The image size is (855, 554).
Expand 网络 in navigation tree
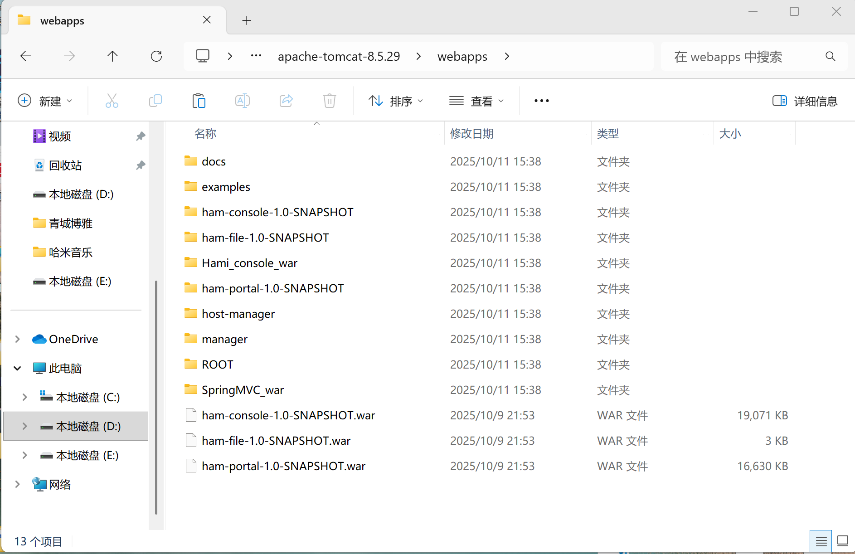point(17,484)
